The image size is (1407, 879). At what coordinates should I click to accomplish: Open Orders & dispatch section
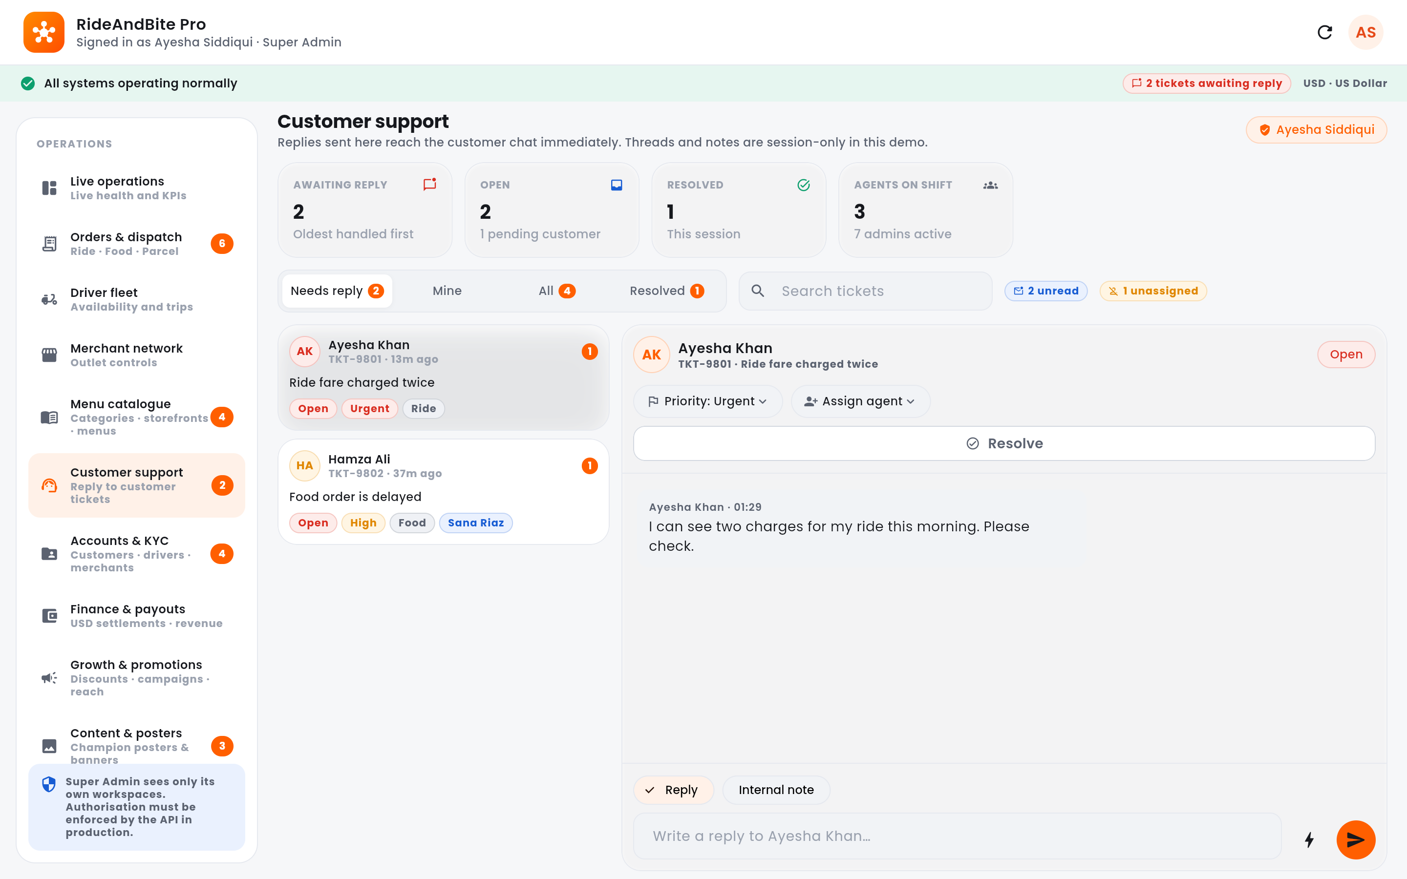pyautogui.click(x=137, y=244)
